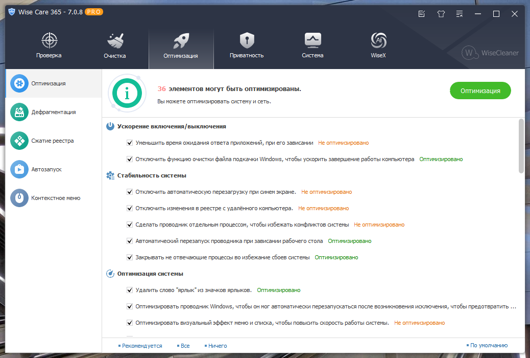Viewport: 530px width, 358px height.
Task: Toggle Отключить изменения в реестре checkbox
Action: point(130,208)
